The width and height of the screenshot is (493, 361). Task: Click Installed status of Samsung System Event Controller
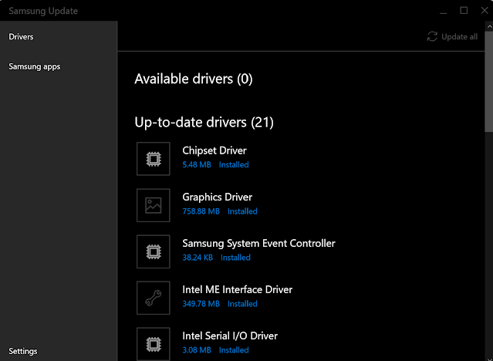[235, 258]
